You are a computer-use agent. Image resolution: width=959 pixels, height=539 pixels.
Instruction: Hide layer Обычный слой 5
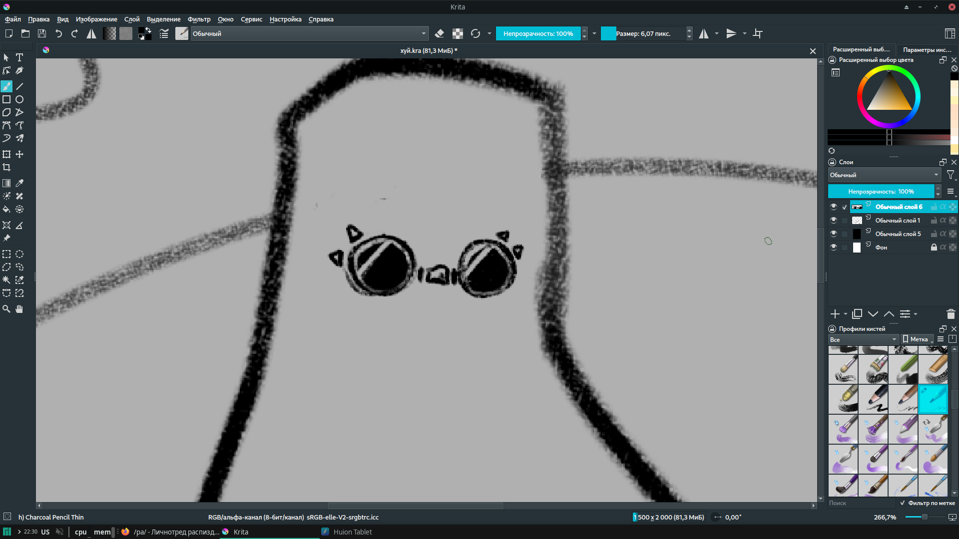tap(833, 234)
